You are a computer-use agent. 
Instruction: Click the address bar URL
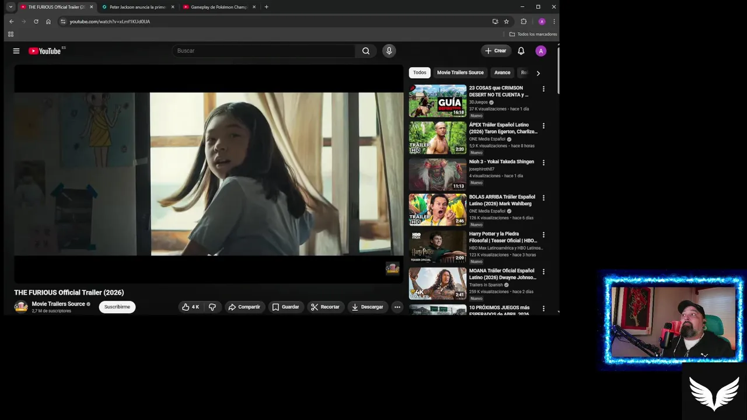click(x=110, y=22)
